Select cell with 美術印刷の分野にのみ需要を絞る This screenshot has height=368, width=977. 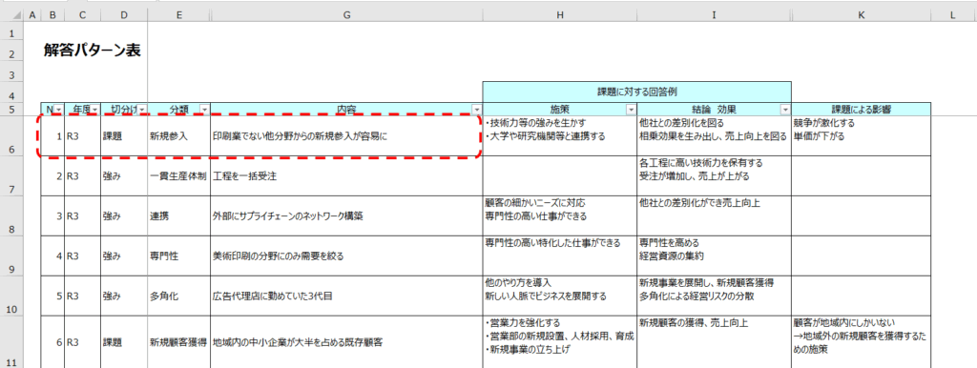[x=346, y=256]
